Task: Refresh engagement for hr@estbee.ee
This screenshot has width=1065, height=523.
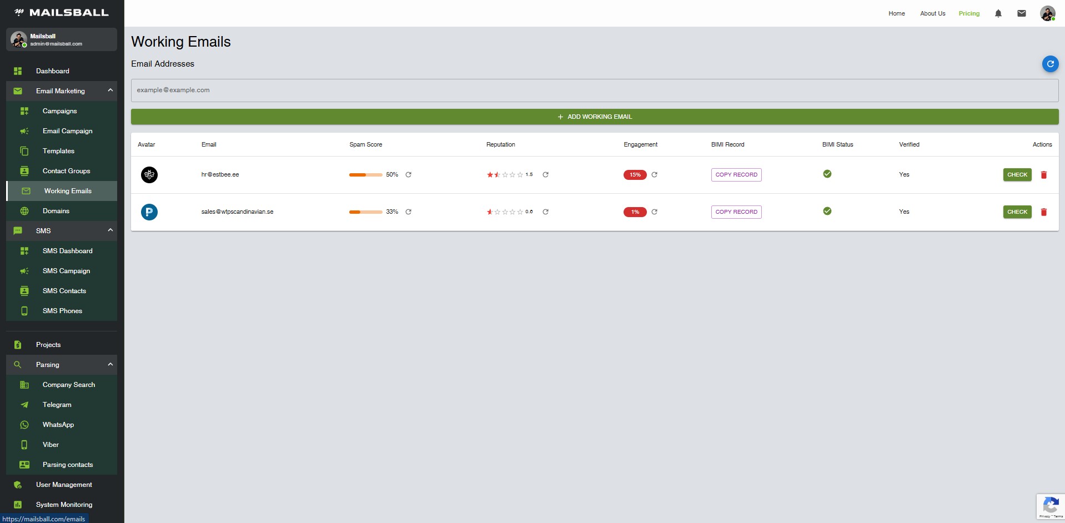Action: (654, 175)
